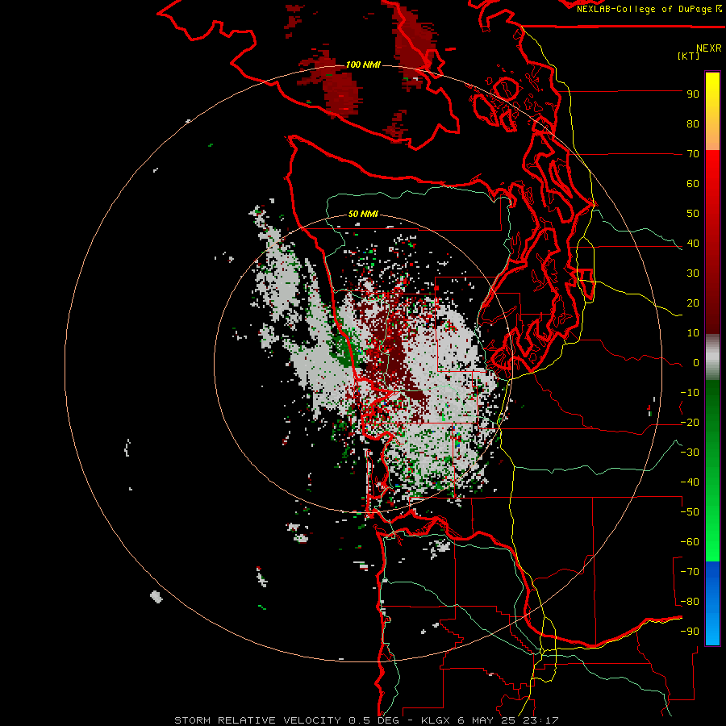
Task: Select the -30 knot scale label
Action: [690, 453]
